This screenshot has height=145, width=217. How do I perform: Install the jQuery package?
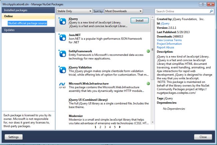point(140,20)
